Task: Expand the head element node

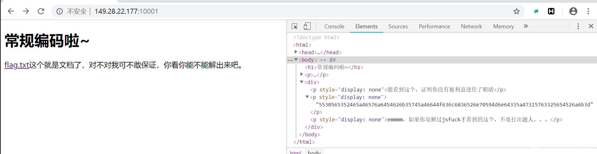Action: (x=296, y=52)
